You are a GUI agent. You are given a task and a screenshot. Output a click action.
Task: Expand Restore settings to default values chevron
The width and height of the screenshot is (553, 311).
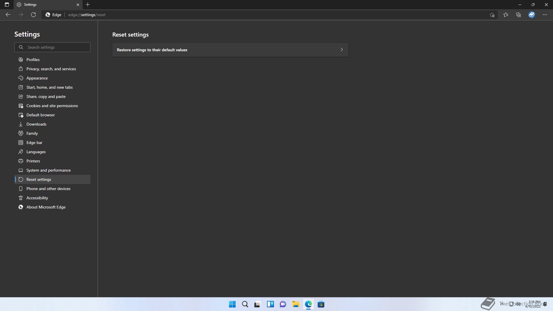click(342, 50)
